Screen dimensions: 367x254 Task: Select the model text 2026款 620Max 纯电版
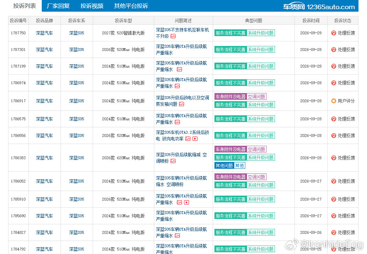tap(124, 158)
